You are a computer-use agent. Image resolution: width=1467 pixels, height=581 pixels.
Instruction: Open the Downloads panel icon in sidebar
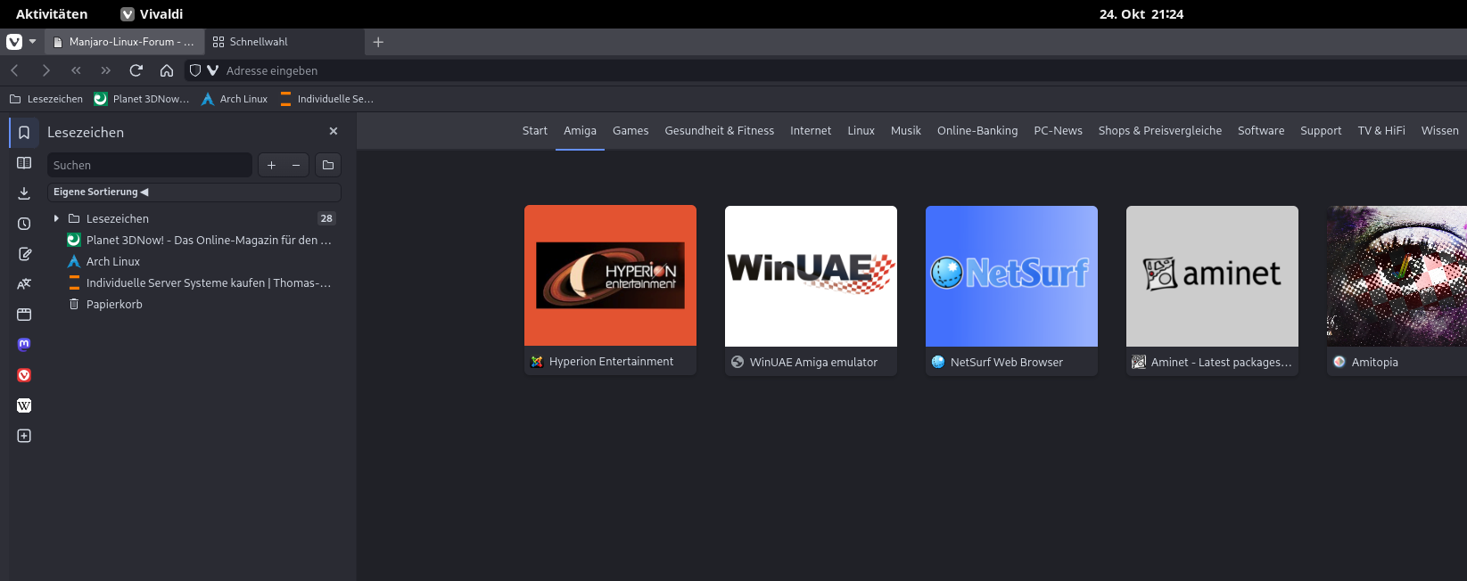(x=24, y=193)
